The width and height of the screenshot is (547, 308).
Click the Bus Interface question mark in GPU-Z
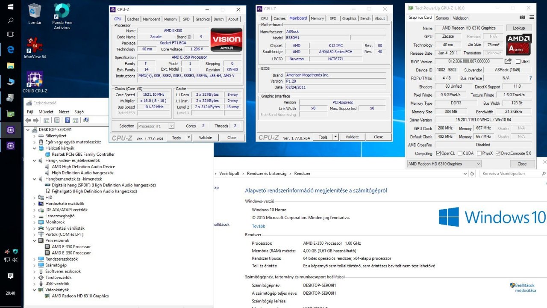tap(531, 78)
